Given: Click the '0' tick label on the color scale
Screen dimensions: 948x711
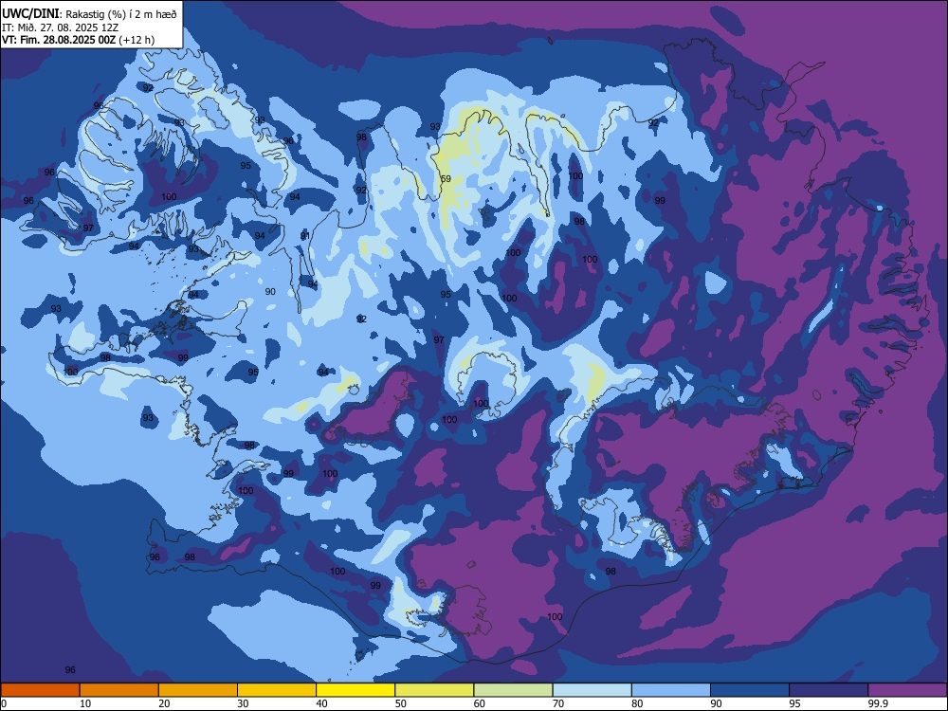Looking at the screenshot, I should click(x=4, y=703).
